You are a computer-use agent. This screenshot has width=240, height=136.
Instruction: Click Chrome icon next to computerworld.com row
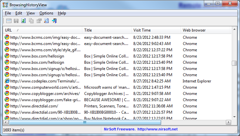7,87
